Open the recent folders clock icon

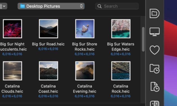click(154, 69)
